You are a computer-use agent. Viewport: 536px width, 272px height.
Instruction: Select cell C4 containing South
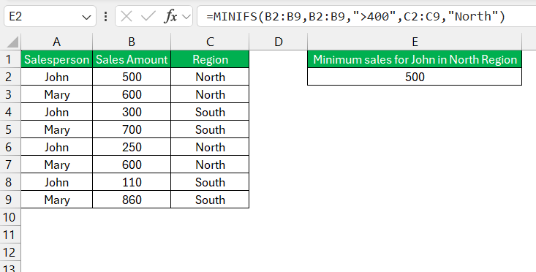coord(210,112)
